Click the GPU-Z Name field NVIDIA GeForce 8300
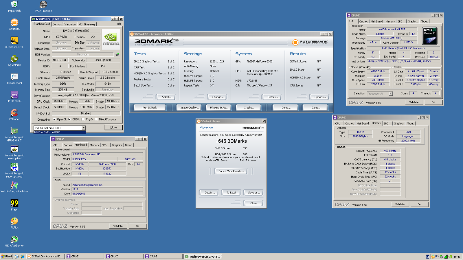Screen dimensions: 463x260 [76, 31]
